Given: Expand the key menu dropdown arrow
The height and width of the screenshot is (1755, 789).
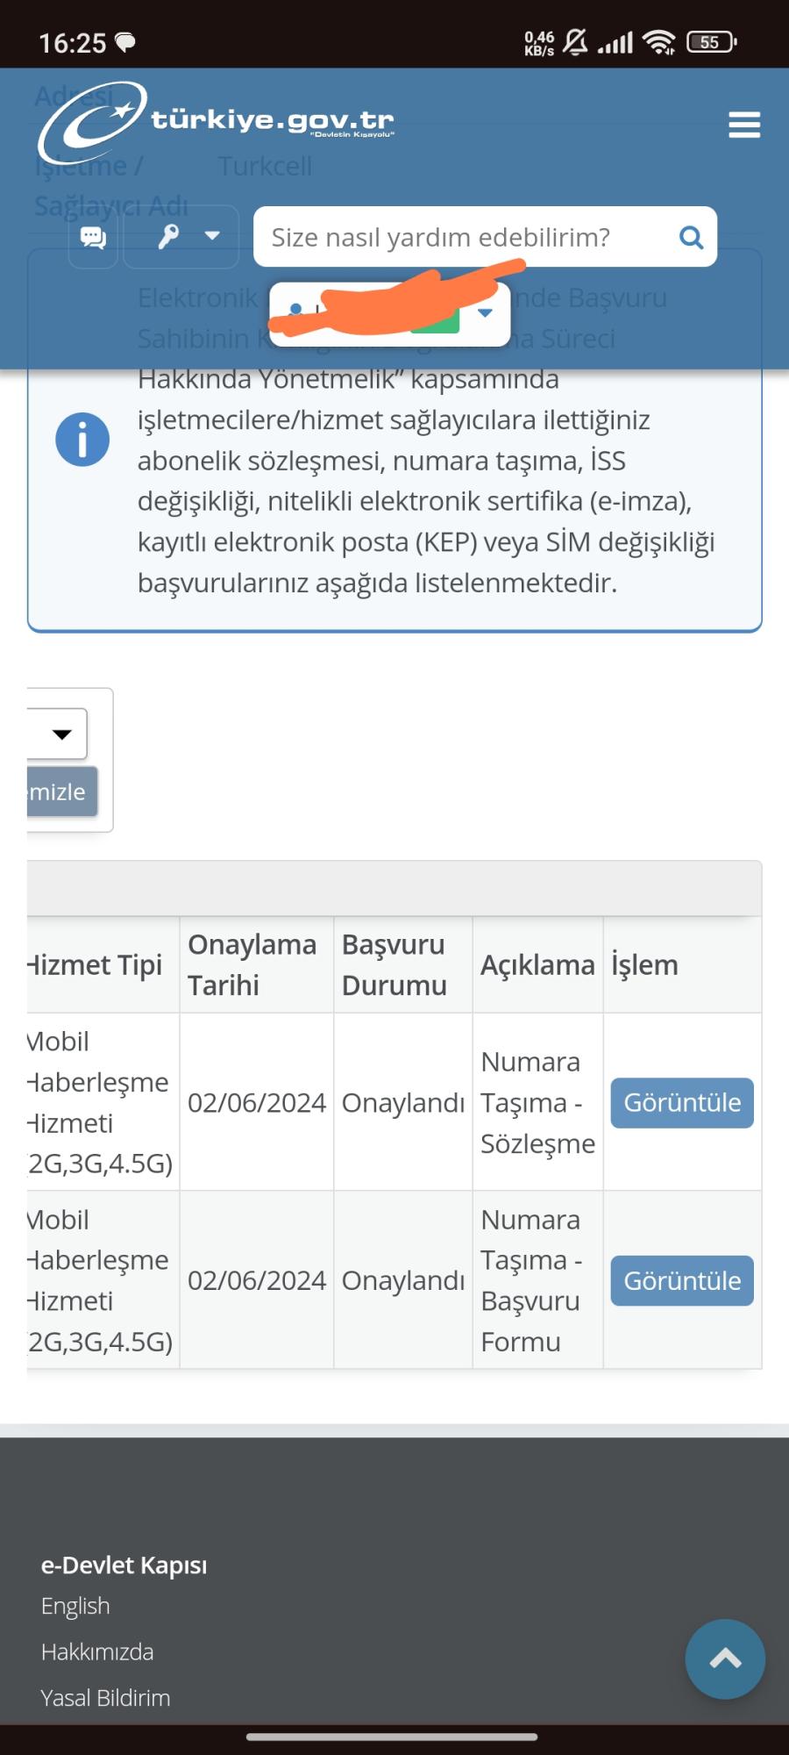Looking at the screenshot, I should tap(212, 236).
